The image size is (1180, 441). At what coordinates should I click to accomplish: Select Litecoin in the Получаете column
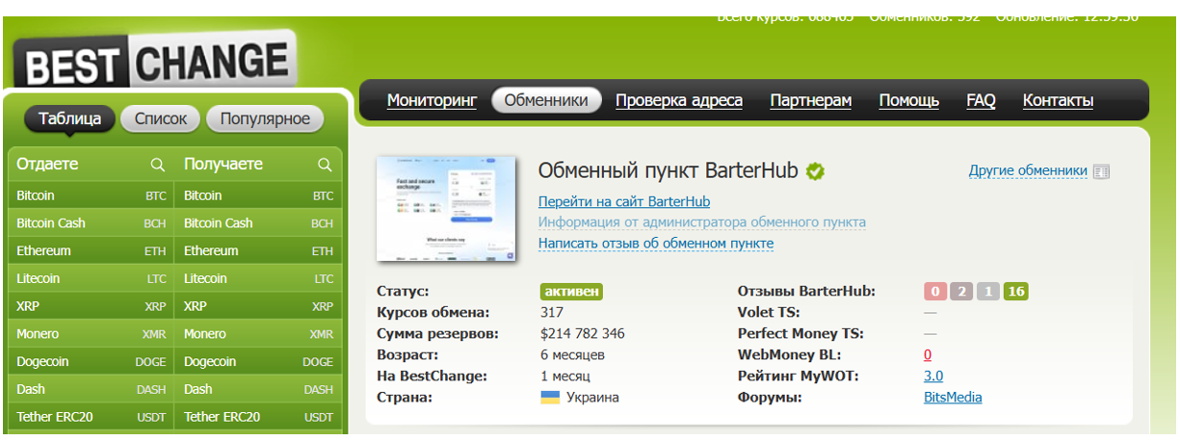click(x=258, y=279)
